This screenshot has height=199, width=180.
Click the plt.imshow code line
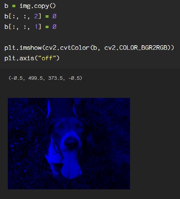[x=89, y=48]
